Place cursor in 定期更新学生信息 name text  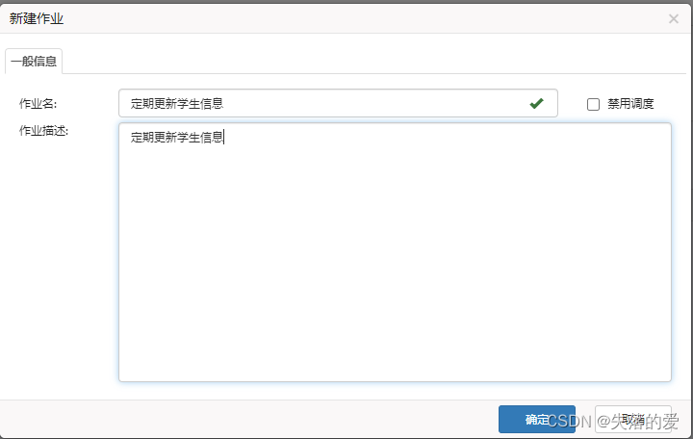click(177, 103)
